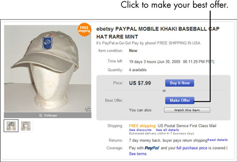Click the watermark icon on photo corner

click(x=88, y=109)
